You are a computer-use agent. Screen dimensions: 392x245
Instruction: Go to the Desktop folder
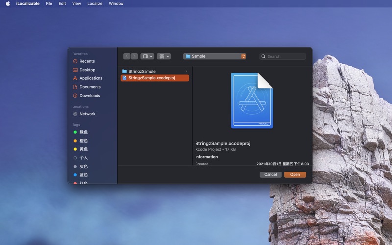[x=84, y=70]
